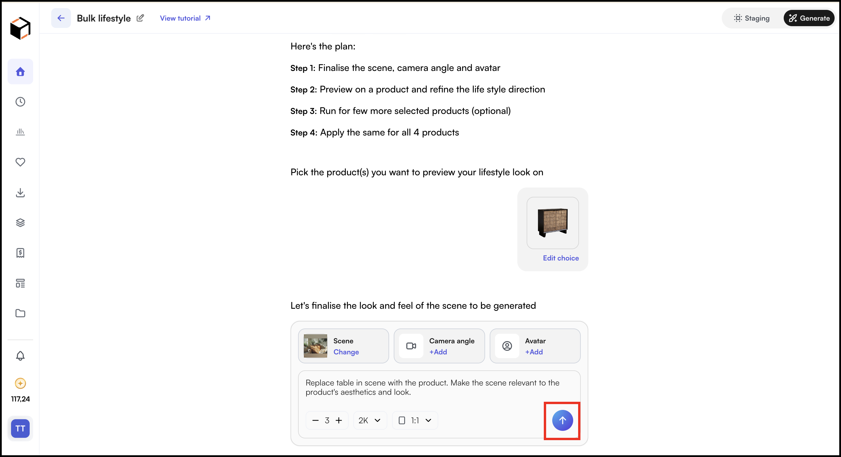Screen dimensions: 841x457
Task: Increase image count with plus button
Action: click(339, 420)
